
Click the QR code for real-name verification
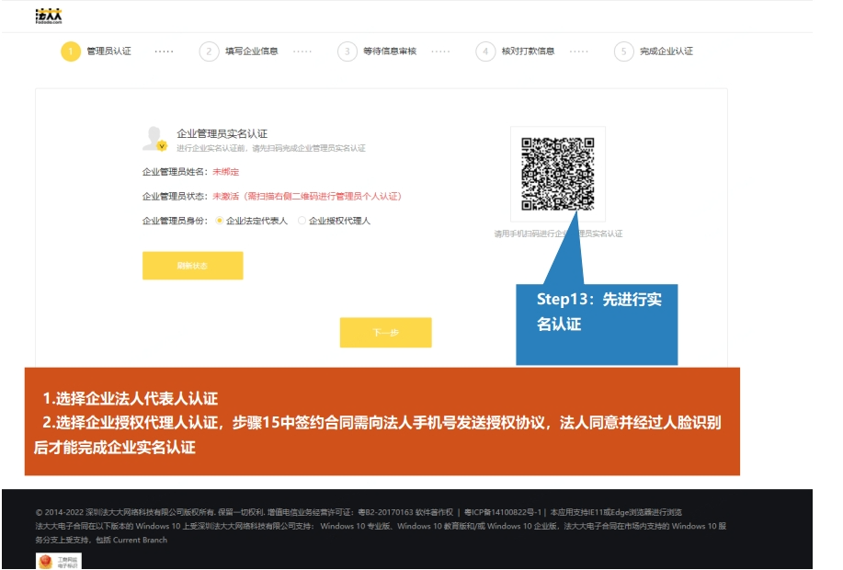click(557, 175)
